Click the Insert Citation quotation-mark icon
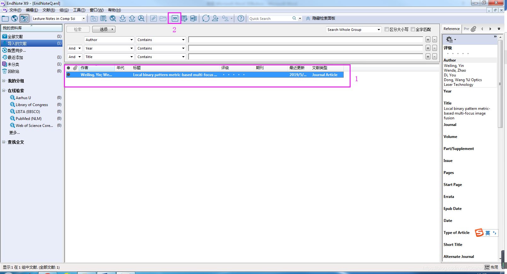 175,19
